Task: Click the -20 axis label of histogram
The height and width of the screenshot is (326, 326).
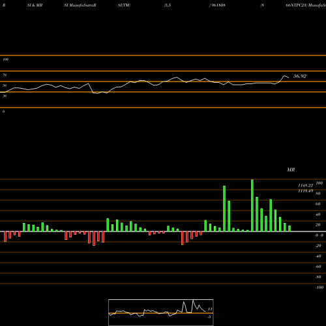Action: (x=318, y=246)
